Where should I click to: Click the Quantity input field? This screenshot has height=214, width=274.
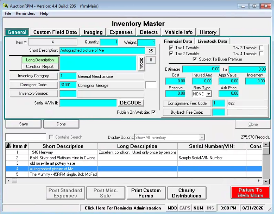point(109,42)
